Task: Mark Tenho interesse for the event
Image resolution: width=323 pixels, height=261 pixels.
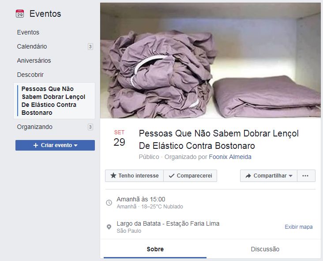Action: 134,176
